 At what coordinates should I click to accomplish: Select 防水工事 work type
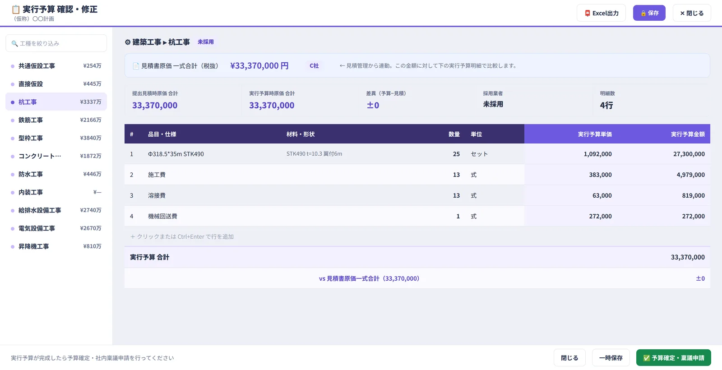[x=56, y=174]
